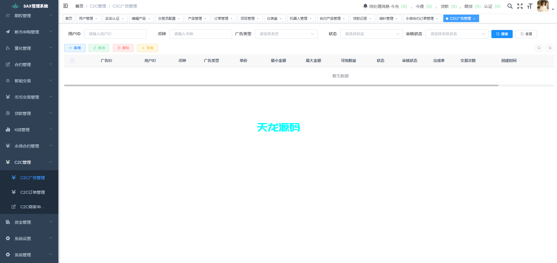Click the small search icon above the table

point(539,48)
